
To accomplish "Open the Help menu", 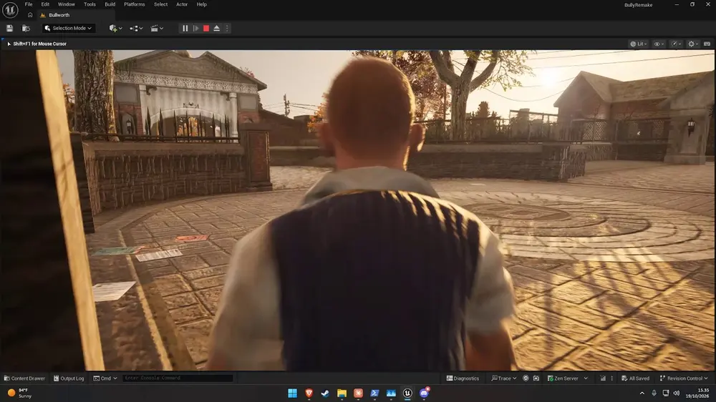I will click(201, 4).
